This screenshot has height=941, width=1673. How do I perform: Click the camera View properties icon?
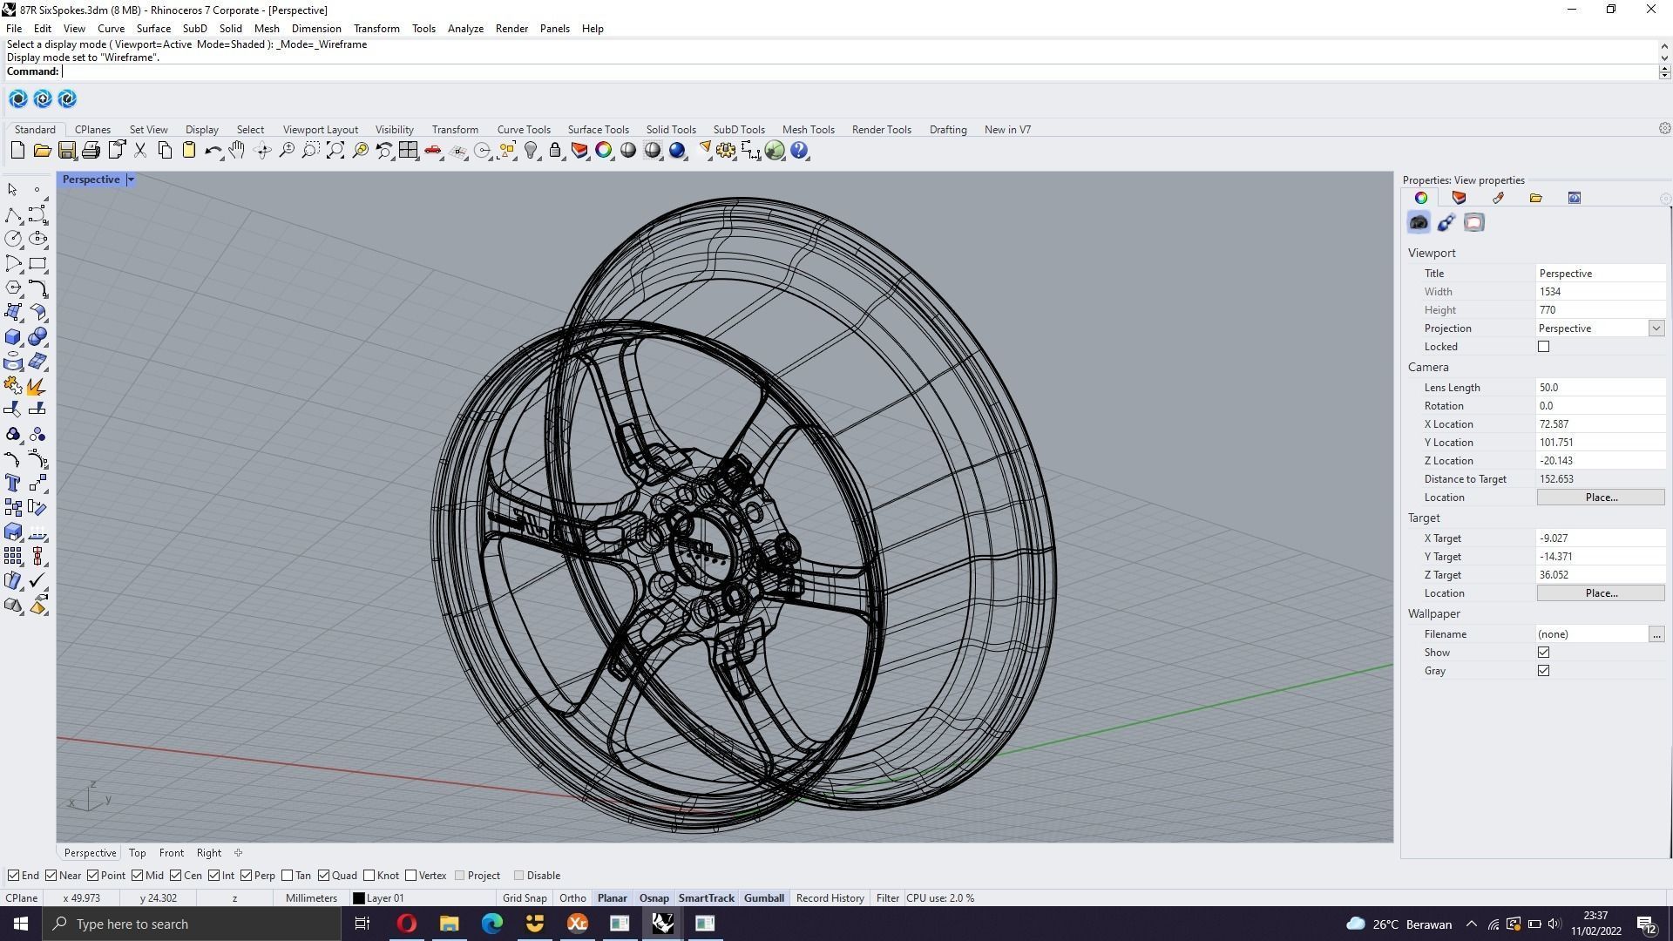(x=1419, y=223)
